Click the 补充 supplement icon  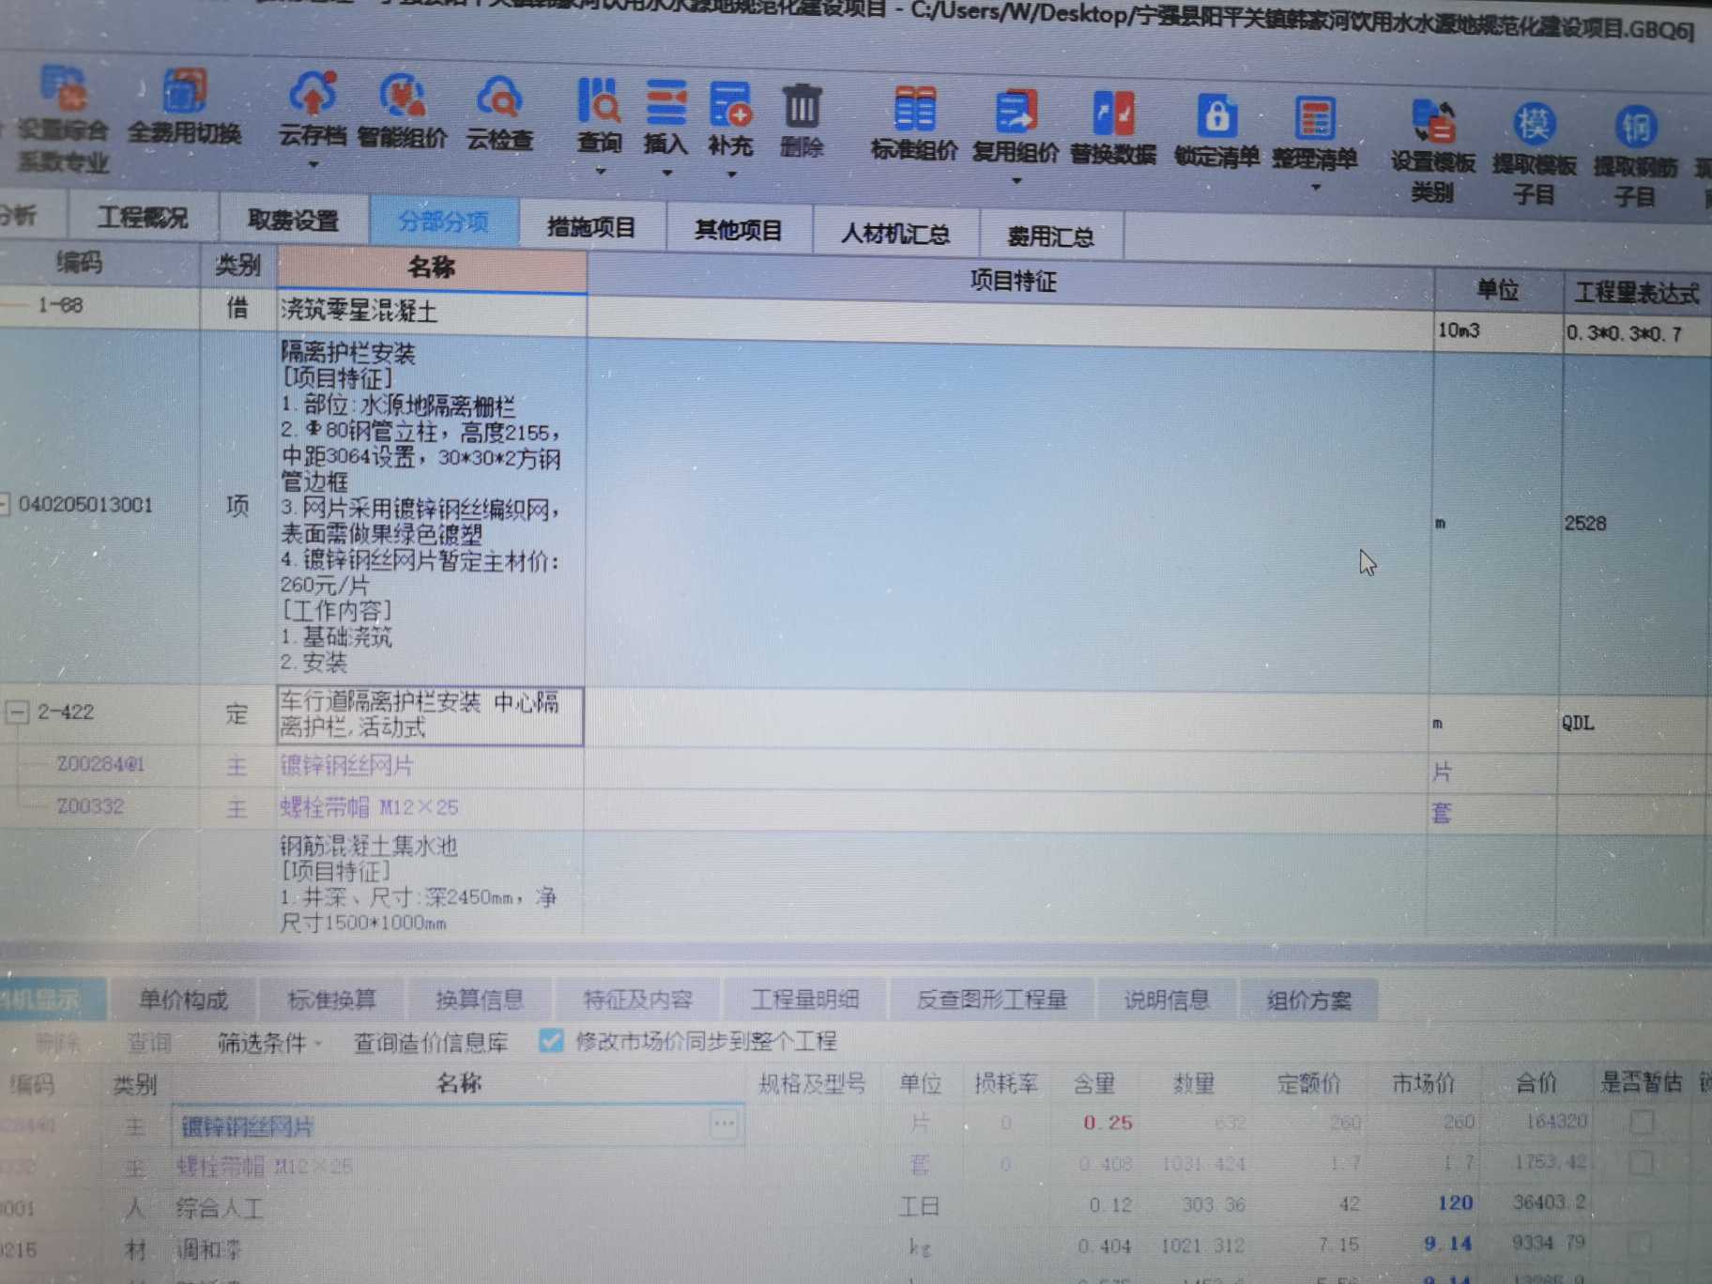point(730,105)
